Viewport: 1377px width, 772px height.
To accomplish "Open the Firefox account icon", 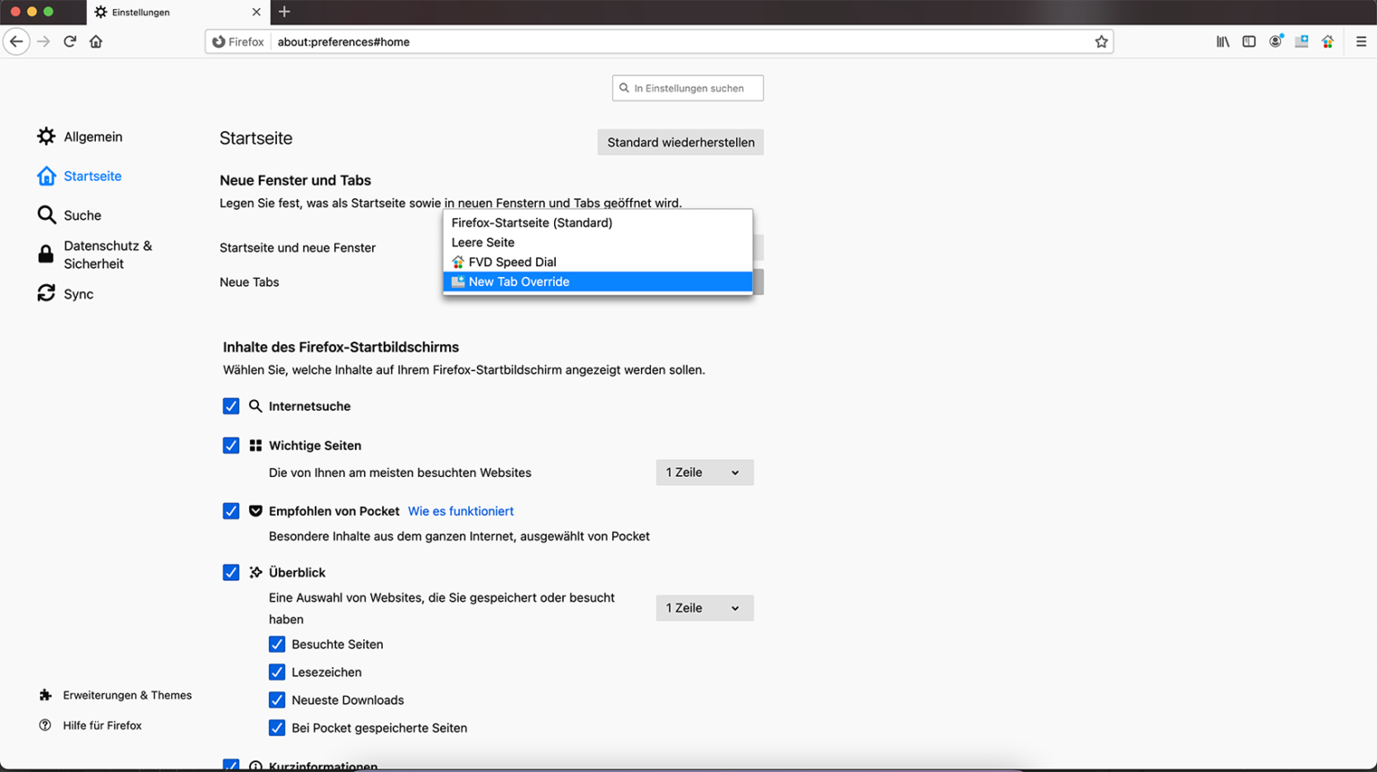I will pyautogui.click(x=1276, y=41).
